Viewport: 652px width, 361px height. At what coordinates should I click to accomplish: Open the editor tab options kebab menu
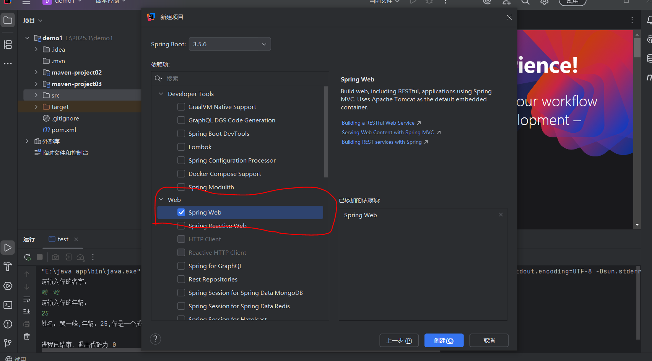click(632, 20)
